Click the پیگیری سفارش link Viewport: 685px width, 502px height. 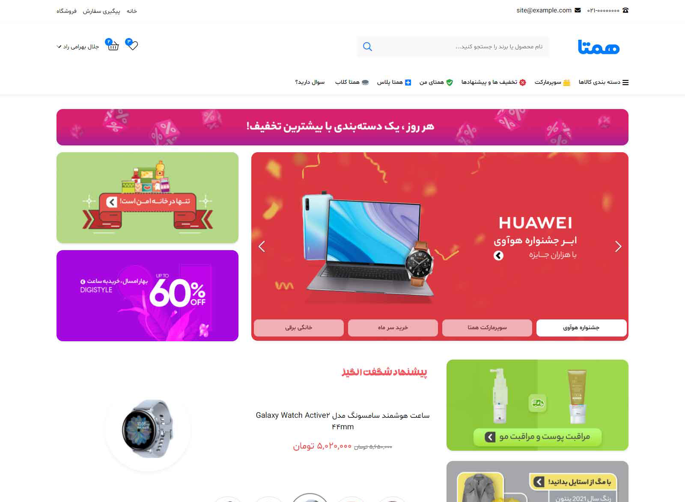[101, 11]
